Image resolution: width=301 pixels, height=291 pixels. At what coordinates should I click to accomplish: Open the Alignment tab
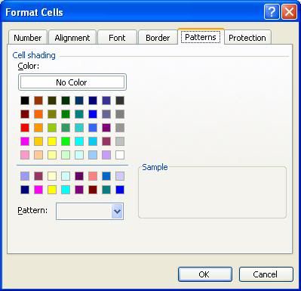(72, 38)
